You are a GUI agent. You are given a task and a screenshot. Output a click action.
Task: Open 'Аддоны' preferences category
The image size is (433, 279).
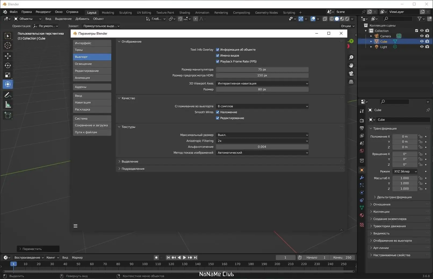pyautogui.click(x=92, y=87)
